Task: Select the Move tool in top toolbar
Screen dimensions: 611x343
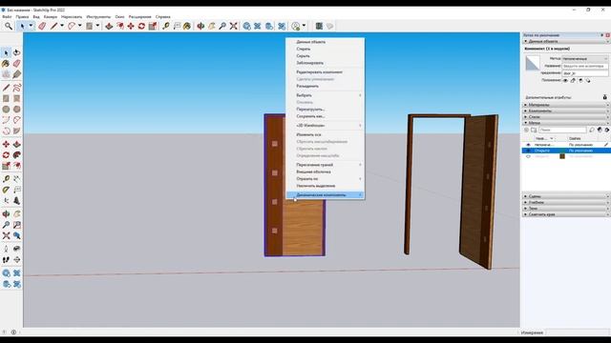Action: (131, 26)
